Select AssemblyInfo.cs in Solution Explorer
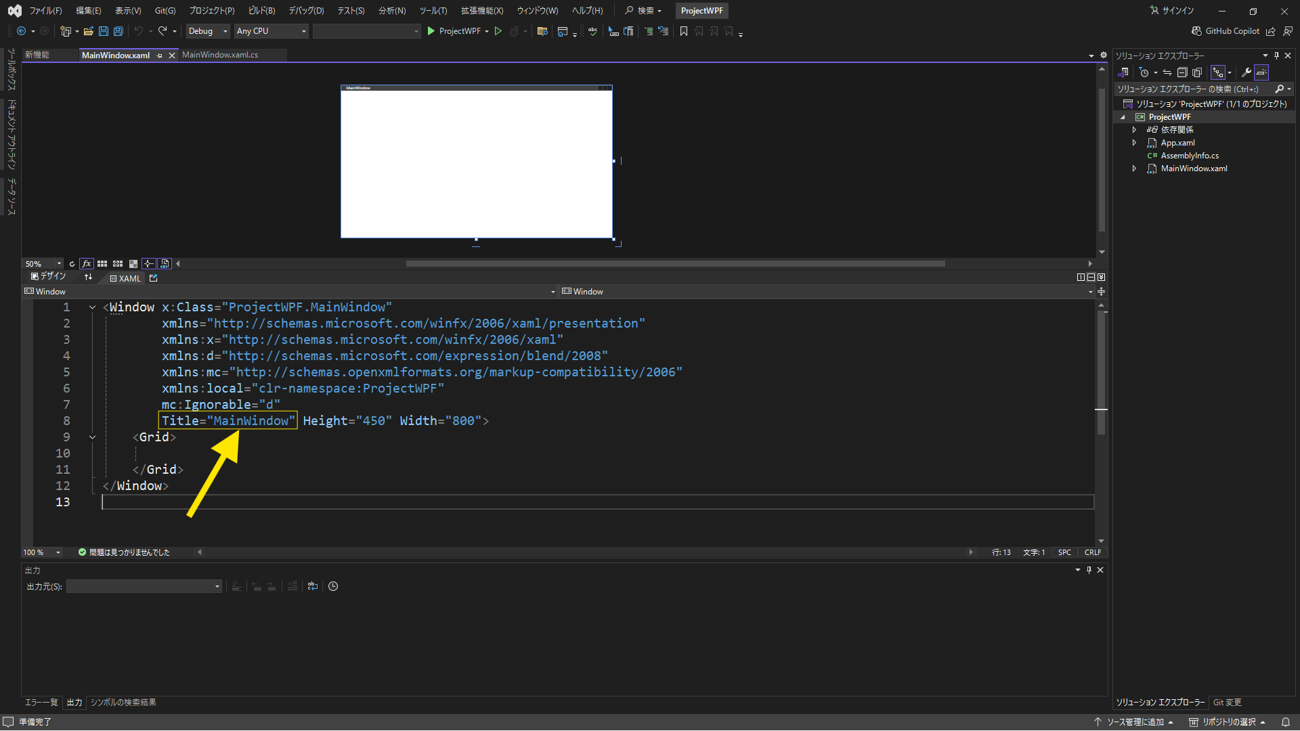This screenshot has height=731, width=1300. click(1190, 156)
